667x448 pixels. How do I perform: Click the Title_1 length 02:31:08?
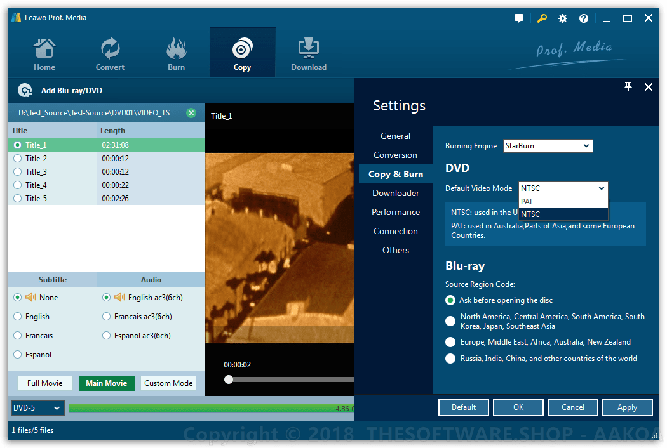pyautogui.click(x=115, y=145)
